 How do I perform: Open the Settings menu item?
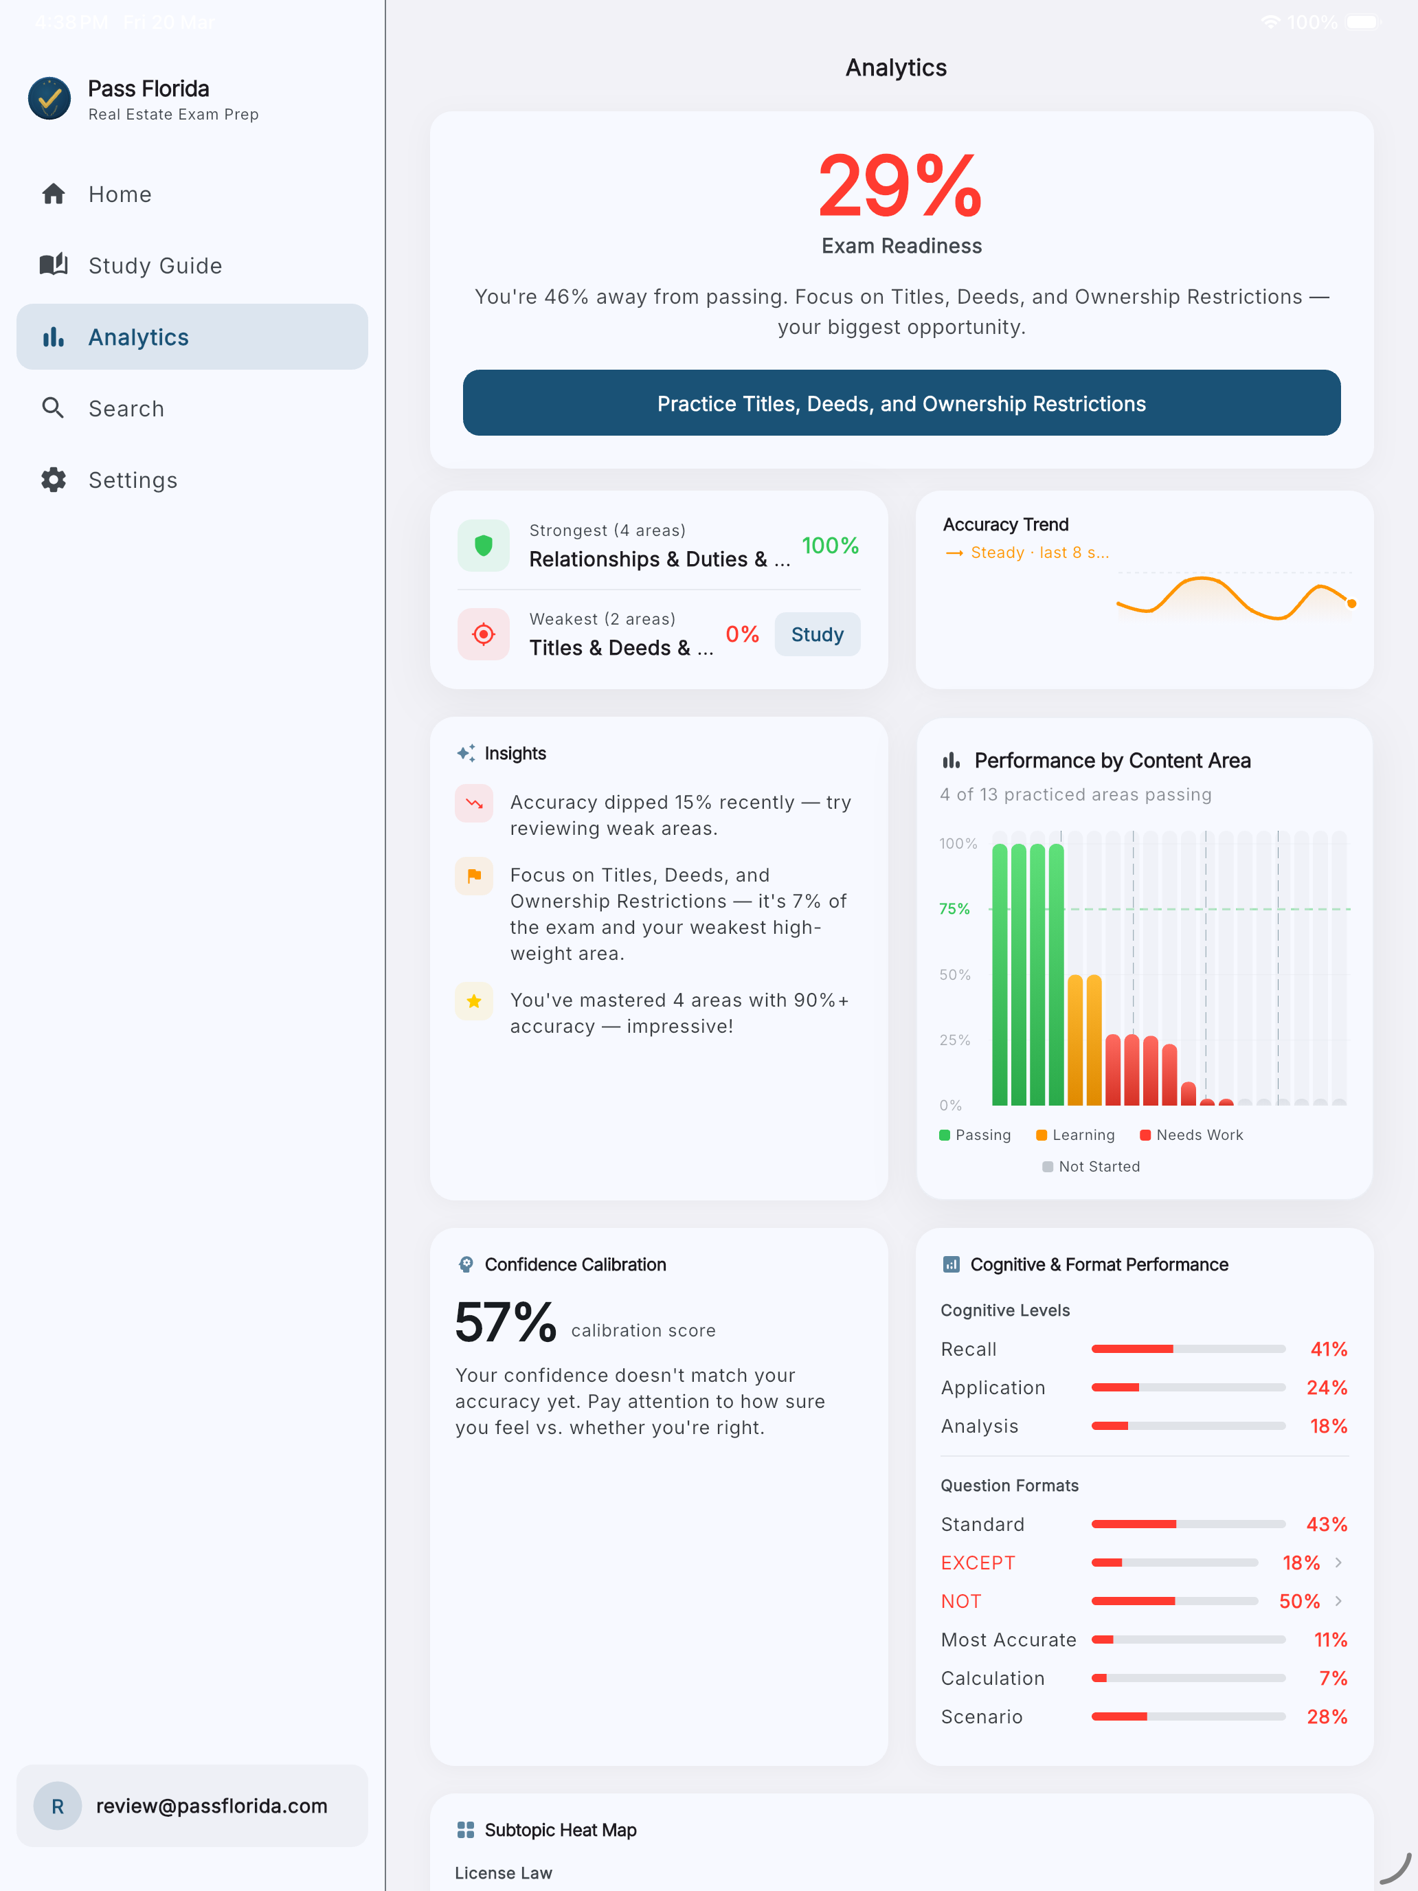pos(192,480)
